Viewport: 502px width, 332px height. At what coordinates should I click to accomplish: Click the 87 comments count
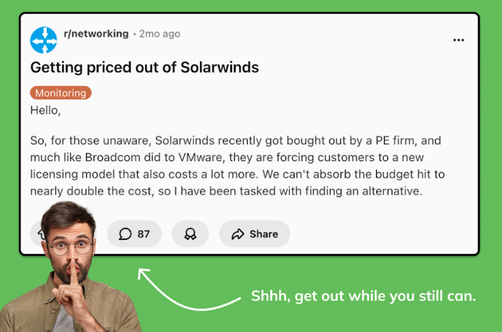click(x=143, y=234)
